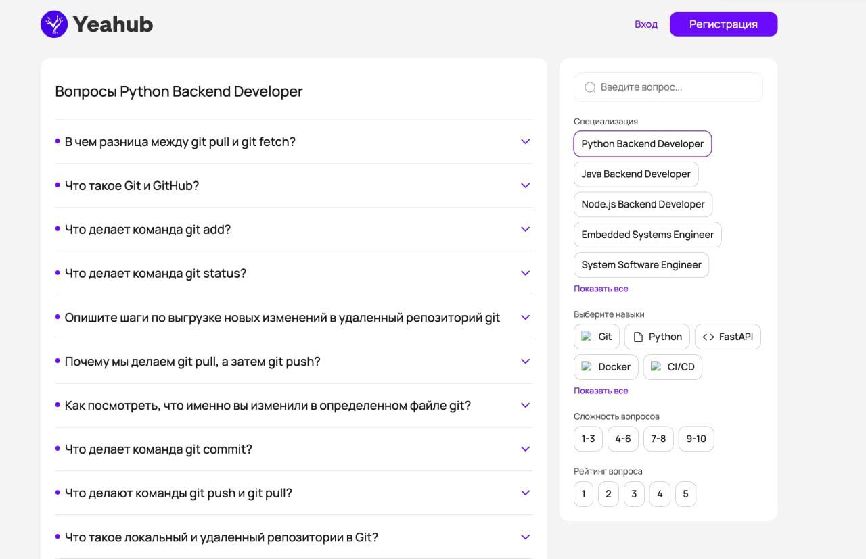Focus the 'Введите вопрос...' search field
Image resolution: width=866 pixels, height=559 pixels.
[x=668, y=87]
